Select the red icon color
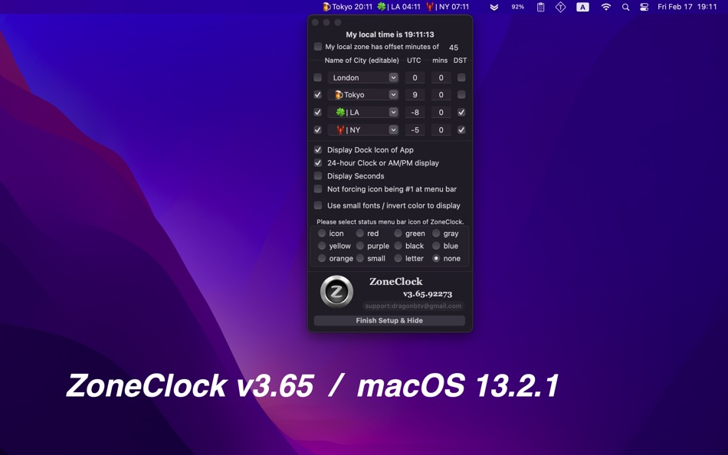This screenshot has height=455, width=728. (x=360, y=234)
